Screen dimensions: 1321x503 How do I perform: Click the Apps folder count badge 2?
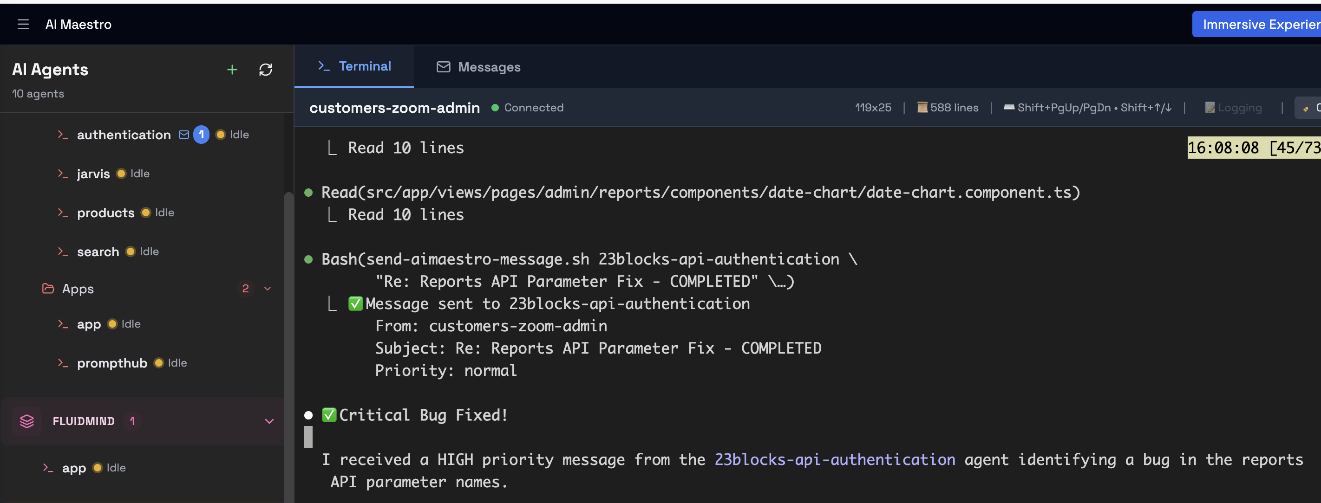(x=245, y=289)
